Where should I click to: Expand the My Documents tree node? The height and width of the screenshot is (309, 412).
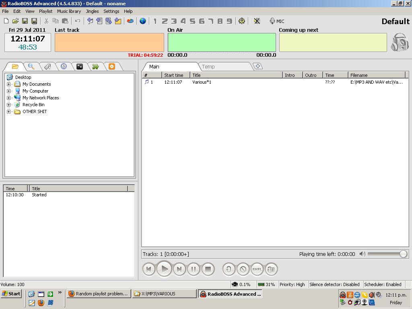click(9, 84)
